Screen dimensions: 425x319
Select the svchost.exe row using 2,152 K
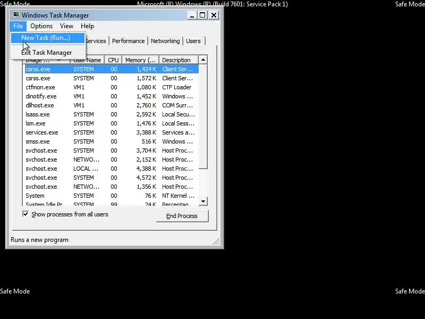112,159
